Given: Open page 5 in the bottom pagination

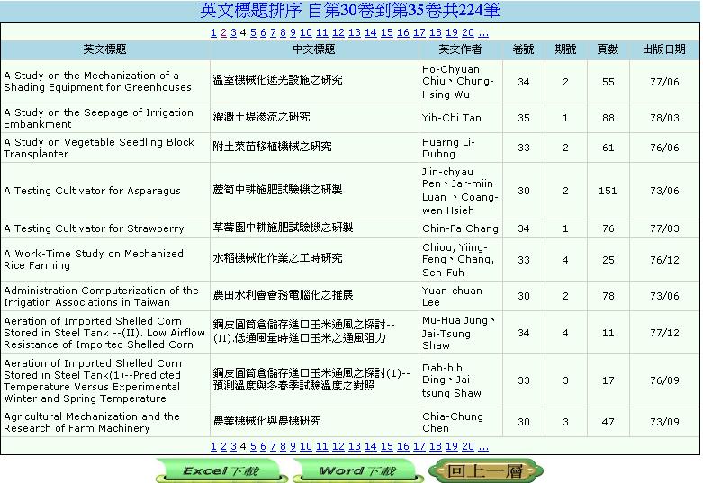Looking at the screenshot, I should 253,446.
